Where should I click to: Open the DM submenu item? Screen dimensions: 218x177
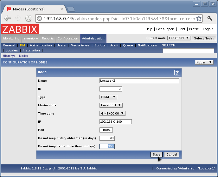tap(22, 45)
